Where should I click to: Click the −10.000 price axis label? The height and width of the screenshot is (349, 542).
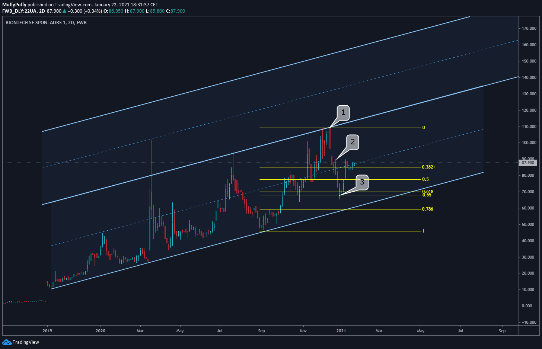point(529,322)
